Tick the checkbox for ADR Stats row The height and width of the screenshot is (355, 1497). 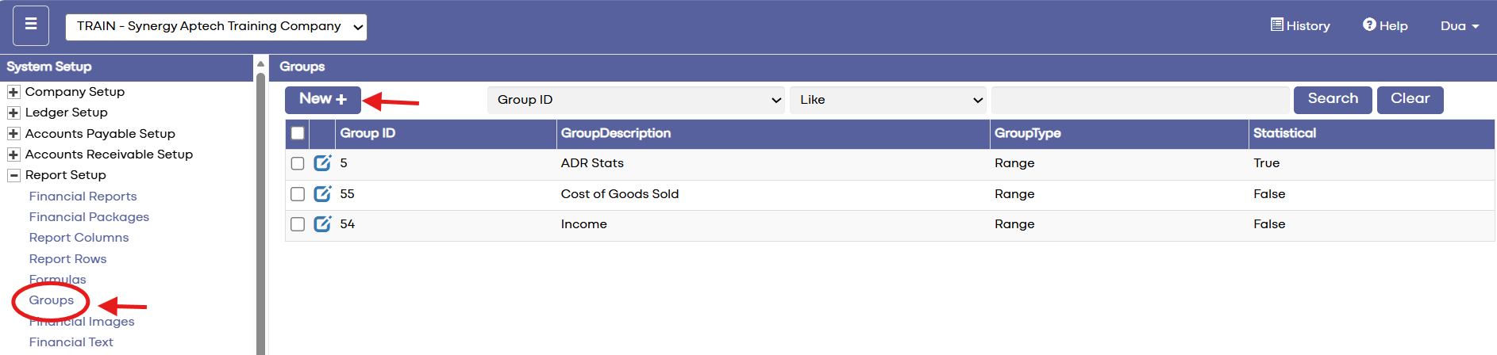coord(298,163)
